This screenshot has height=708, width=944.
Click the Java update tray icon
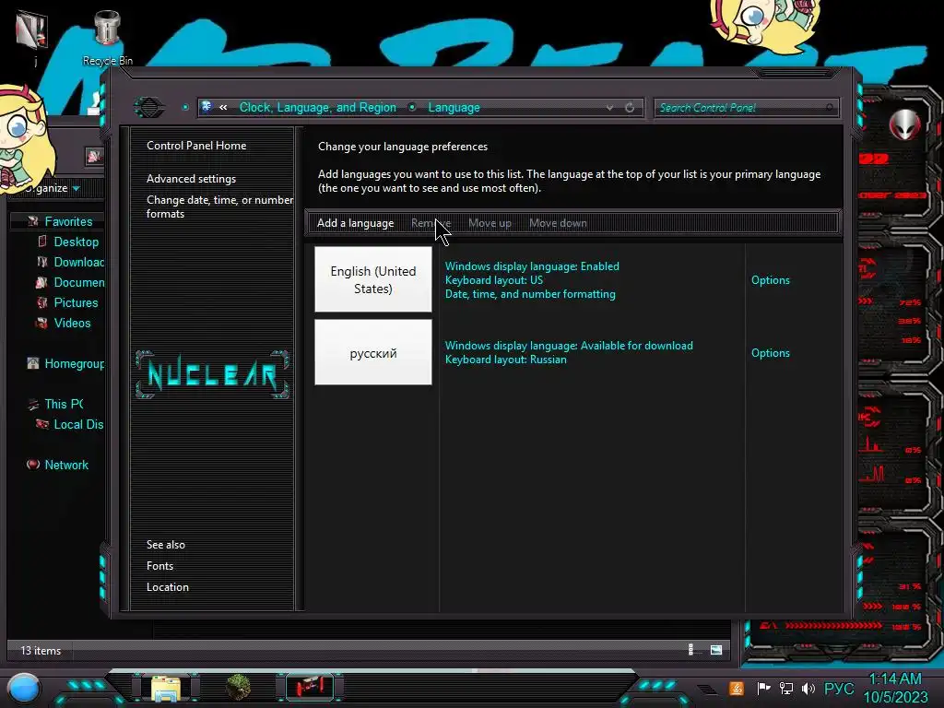click(737, 688)
